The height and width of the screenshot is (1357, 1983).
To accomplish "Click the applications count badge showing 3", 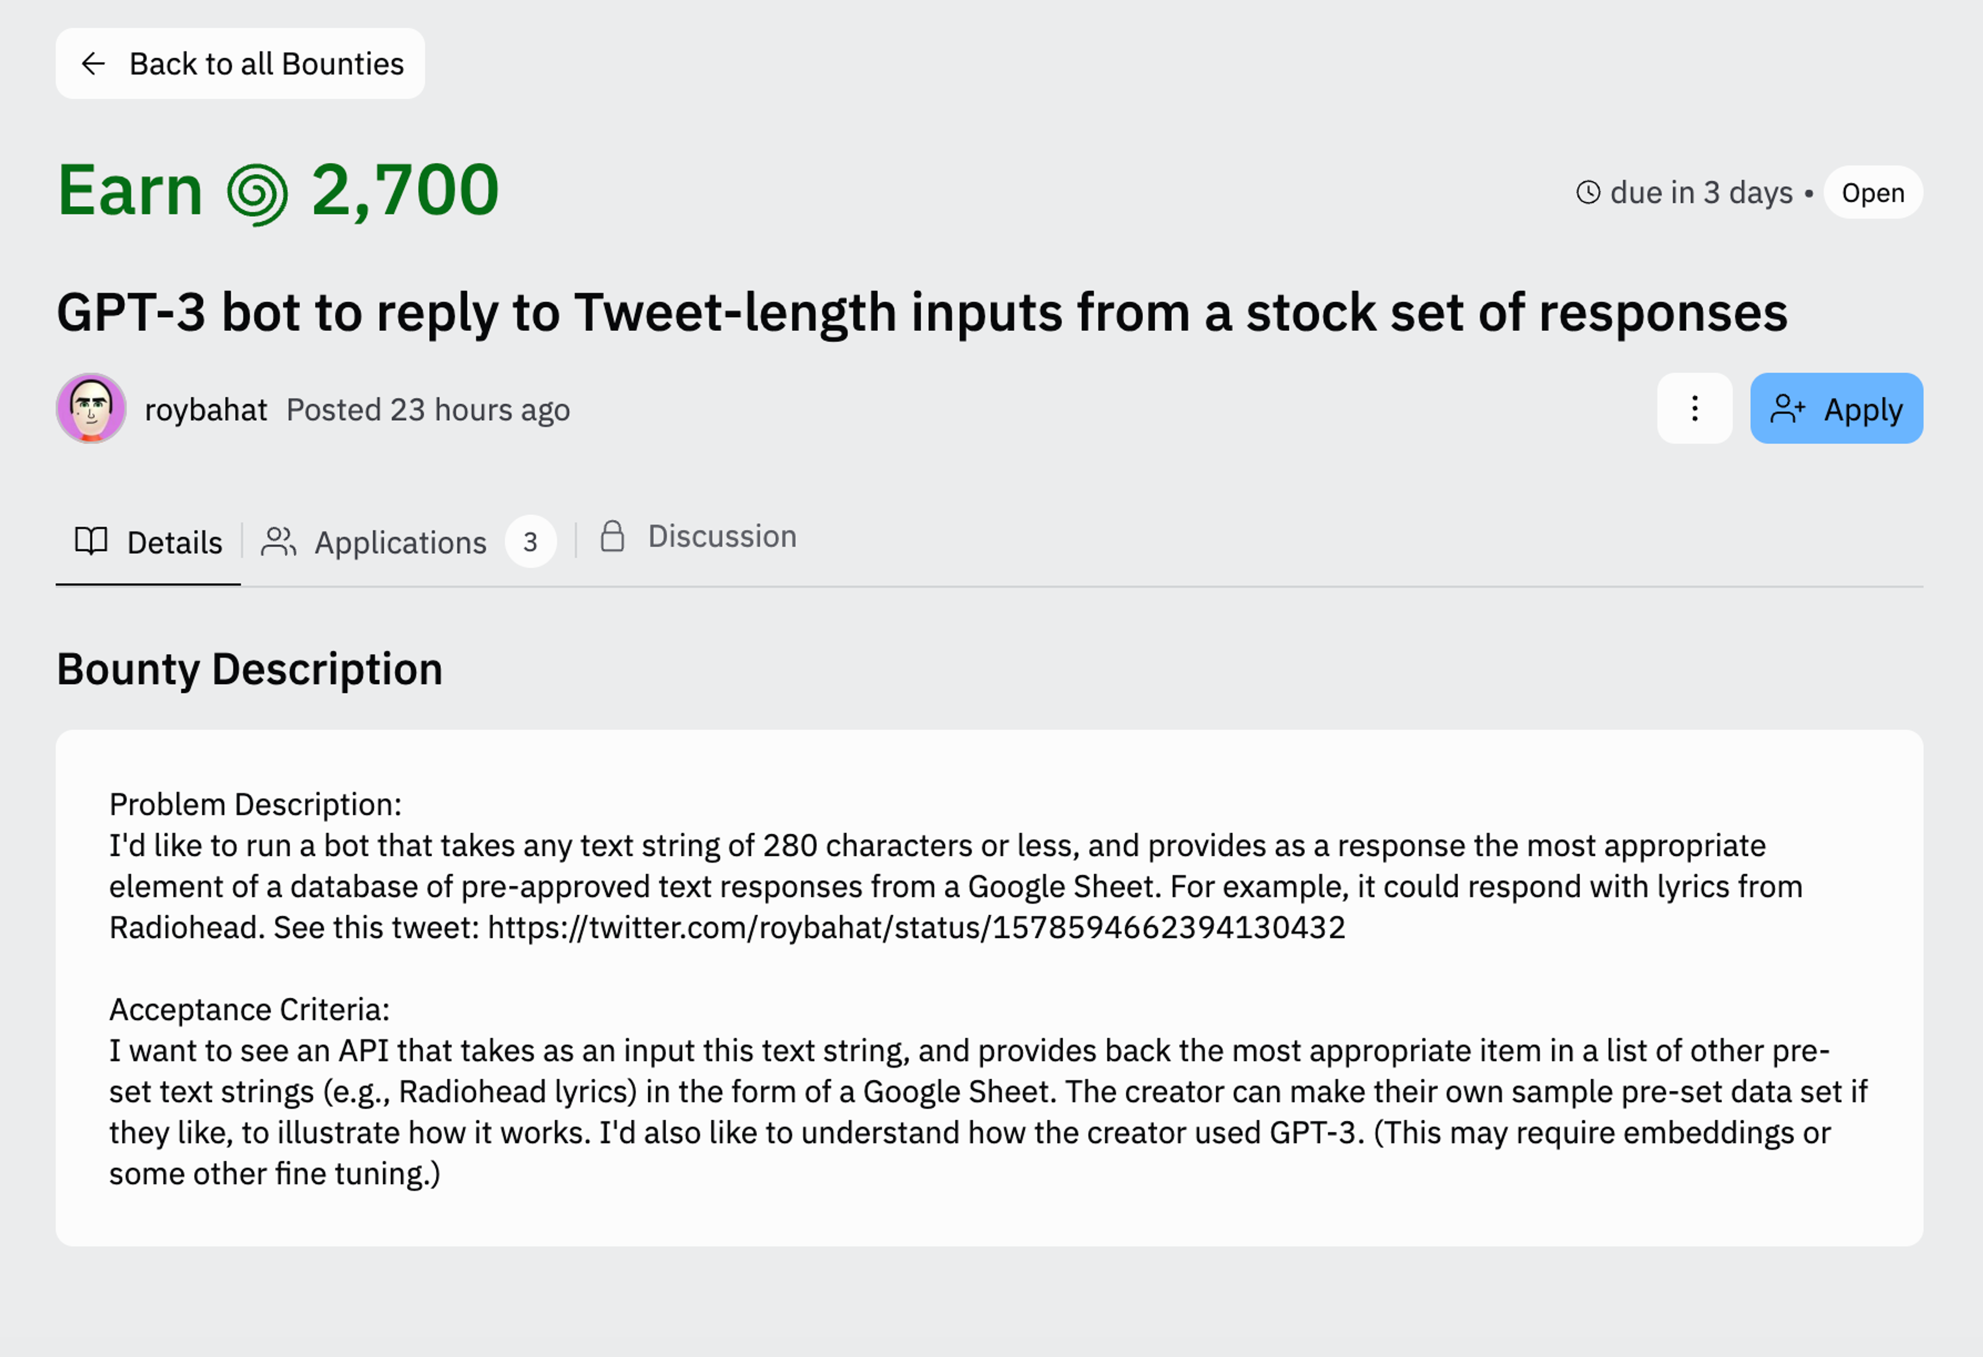I will tap(530, 541).
